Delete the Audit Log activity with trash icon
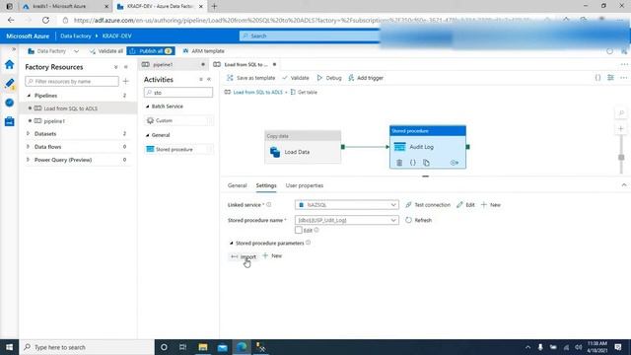The width and height of the screenshot is (631, 355). click(399, 163)
